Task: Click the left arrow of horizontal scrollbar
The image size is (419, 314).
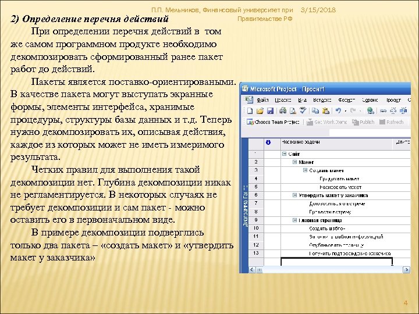Action: [x=252, y=270]
